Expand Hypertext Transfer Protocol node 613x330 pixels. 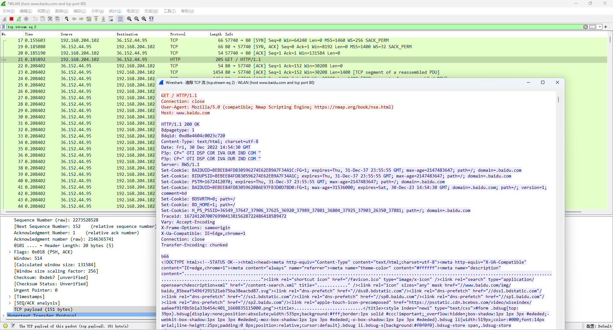coord(4,315)
